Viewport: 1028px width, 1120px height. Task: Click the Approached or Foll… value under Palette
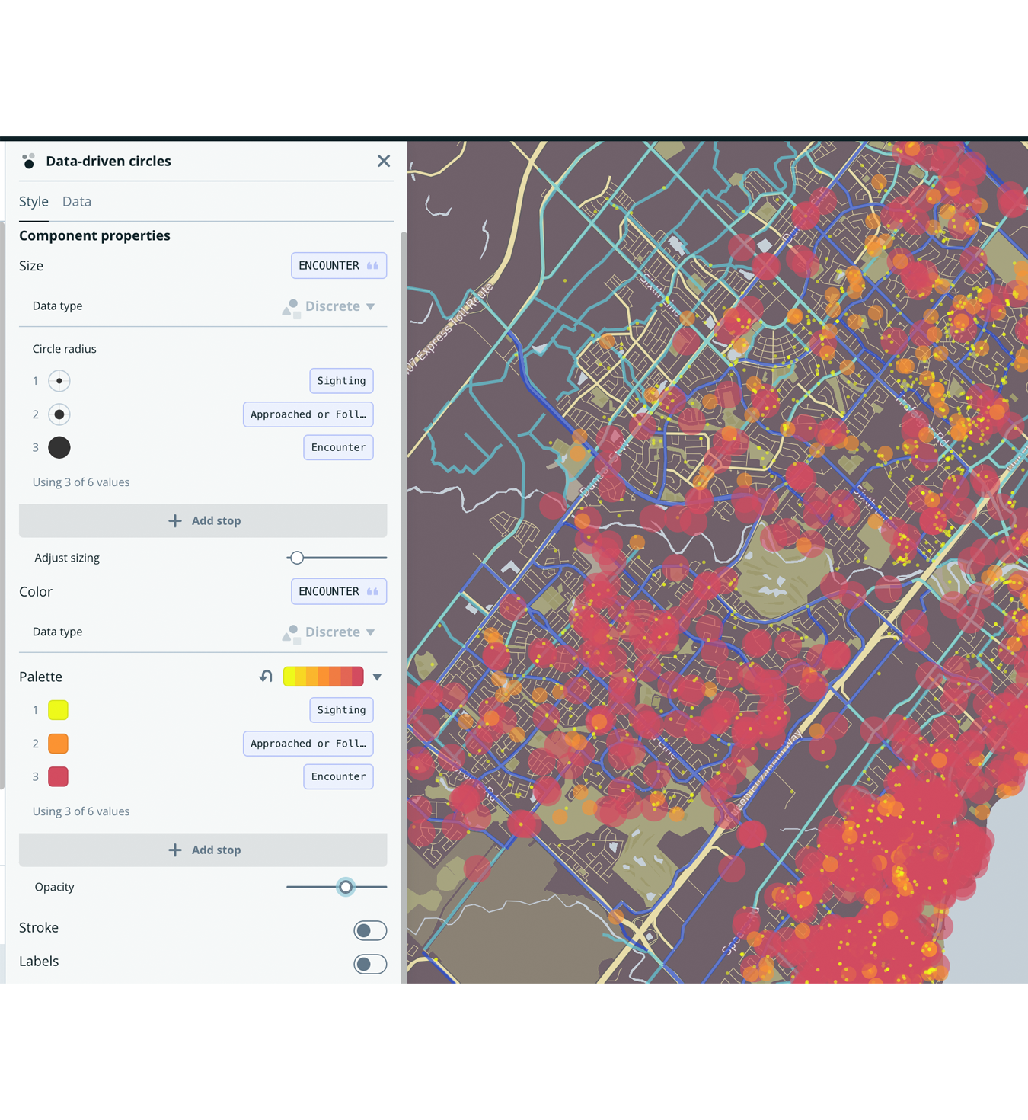click(x=308, y=744)
